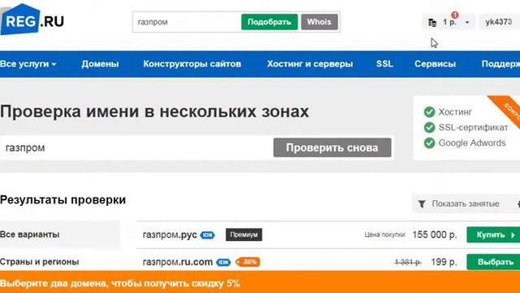Click the REG.RU logo

coord(32,20)
